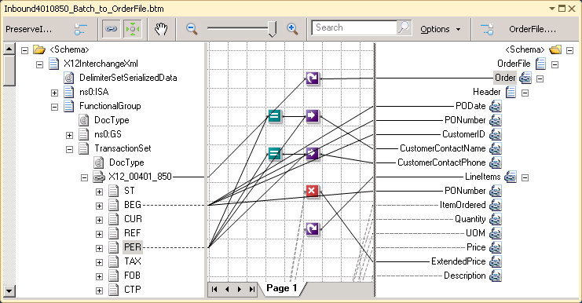Collapse the X12_00401_850 node

[x=84, y=177]
